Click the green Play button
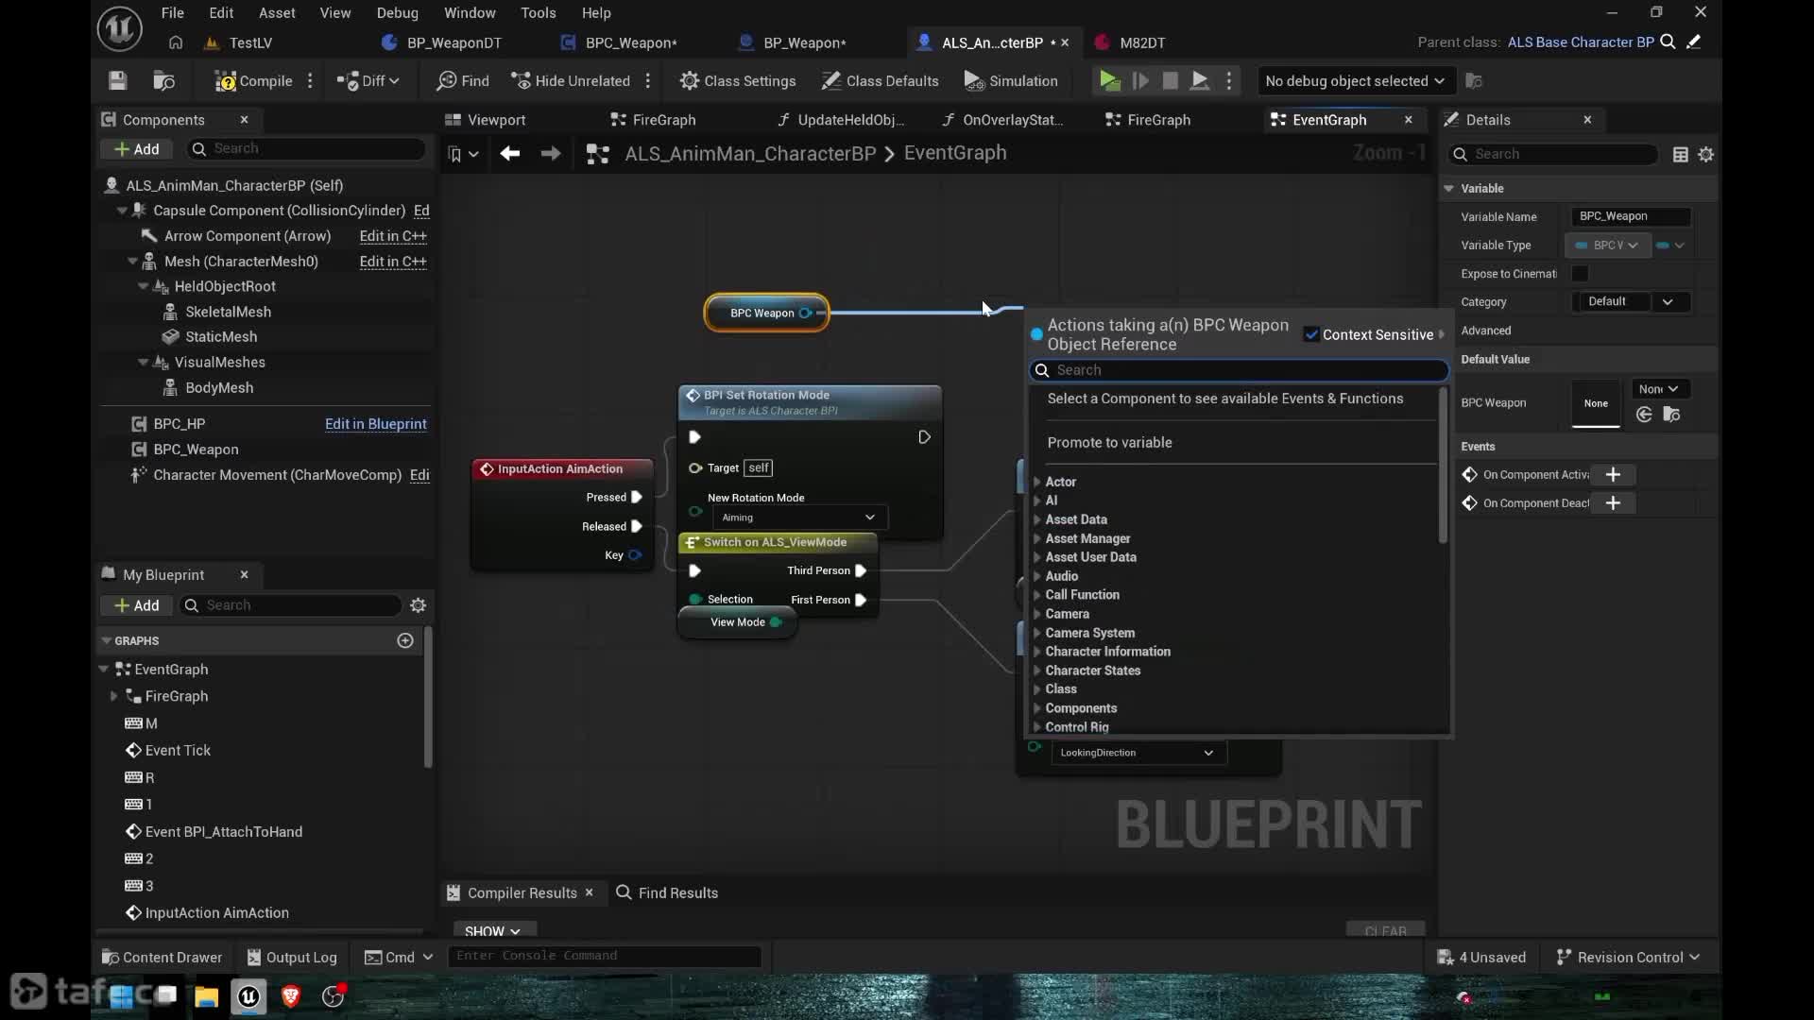The image size is (1814, 1020). click(1110, 81)
